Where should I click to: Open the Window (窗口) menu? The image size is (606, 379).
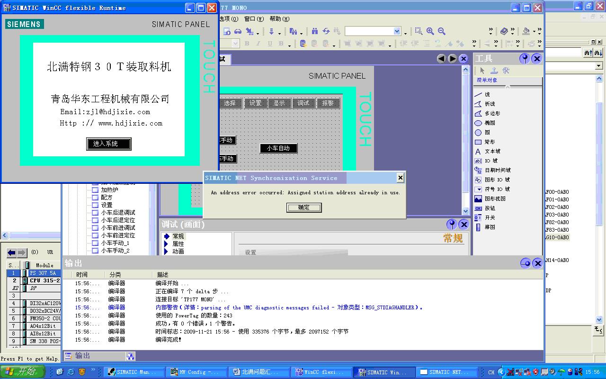coord(254,19)
